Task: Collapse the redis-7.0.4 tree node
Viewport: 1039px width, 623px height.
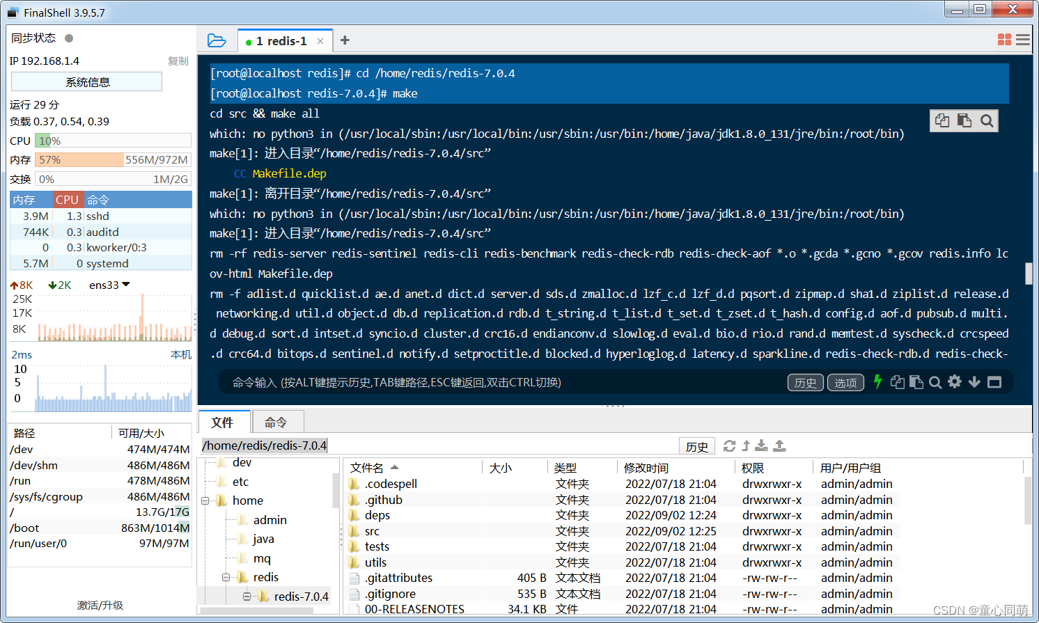Action: click(247, 597)
